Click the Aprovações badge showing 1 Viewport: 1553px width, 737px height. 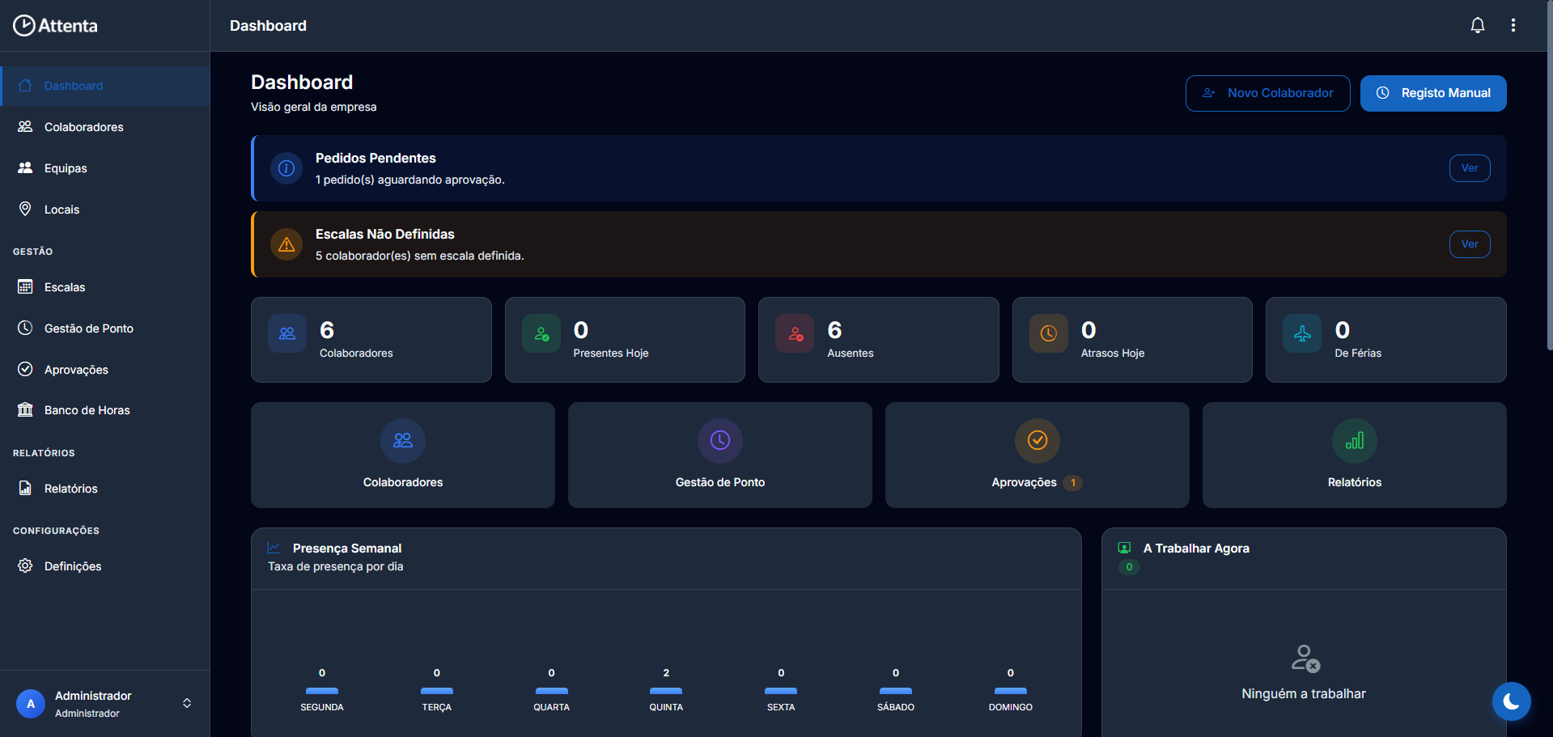click(1073, 483)
